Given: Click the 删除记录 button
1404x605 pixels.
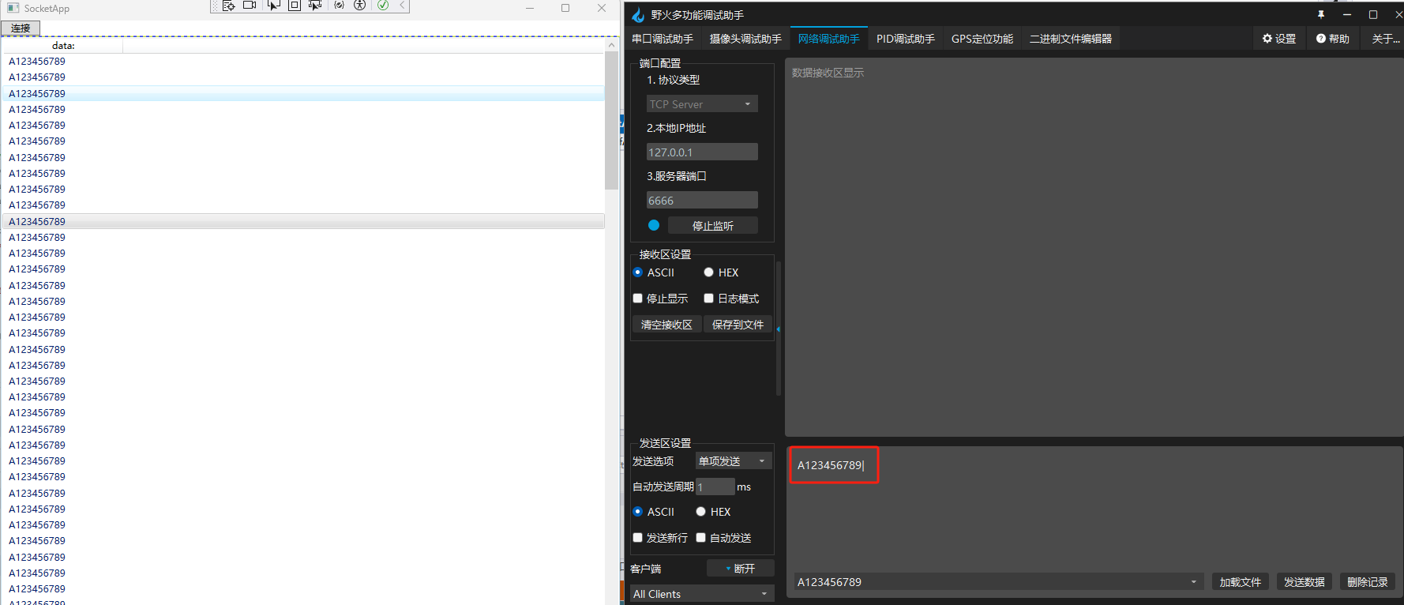Looking at the screenshot, I should pyautogui.click(x=1368, y=582).
